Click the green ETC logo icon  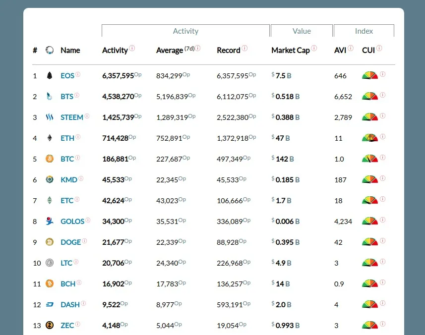coord(49,200)
